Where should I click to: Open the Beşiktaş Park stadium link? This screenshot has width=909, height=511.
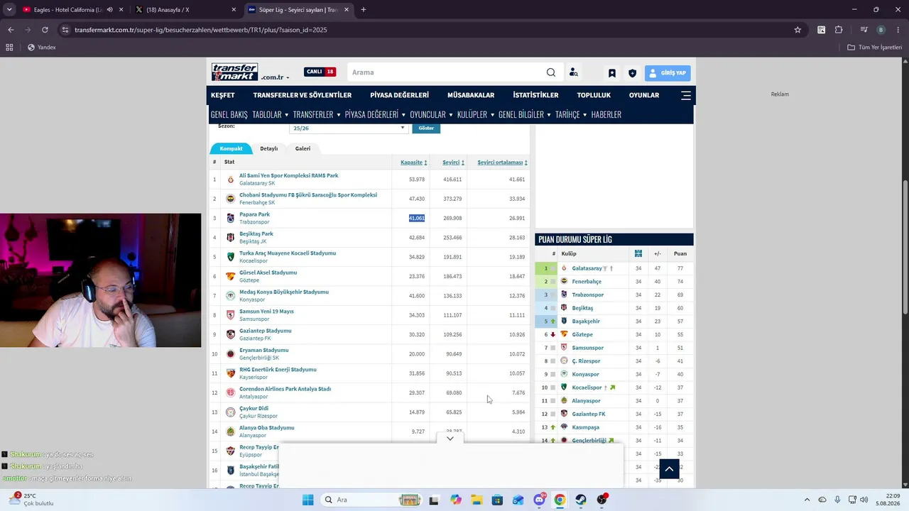(256, 233)
